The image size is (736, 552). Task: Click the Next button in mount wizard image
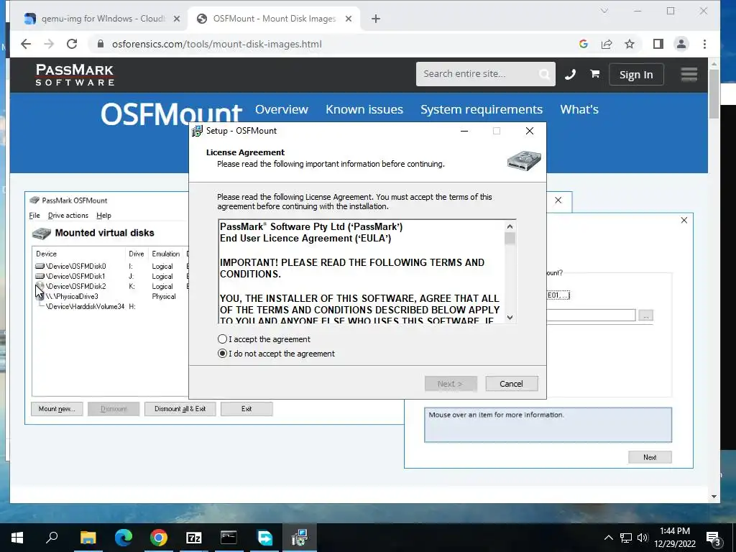650,457
